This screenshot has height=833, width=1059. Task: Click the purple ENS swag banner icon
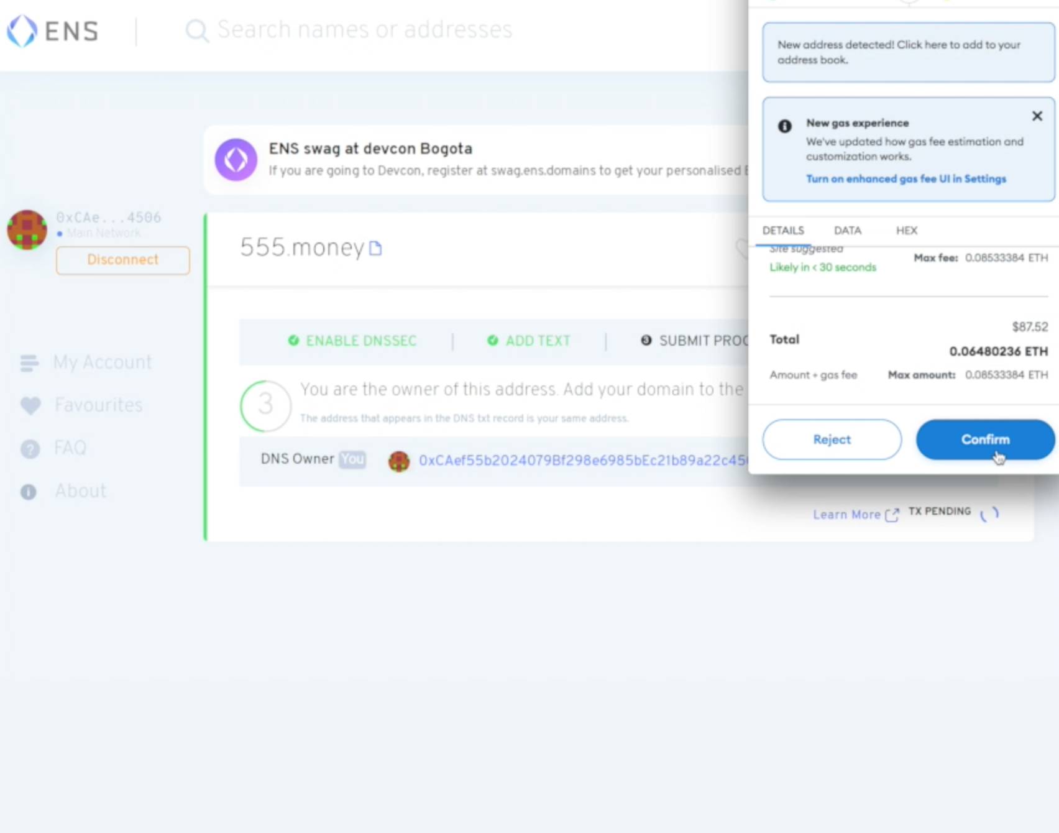pyautogui.click(x=236, y=160)
